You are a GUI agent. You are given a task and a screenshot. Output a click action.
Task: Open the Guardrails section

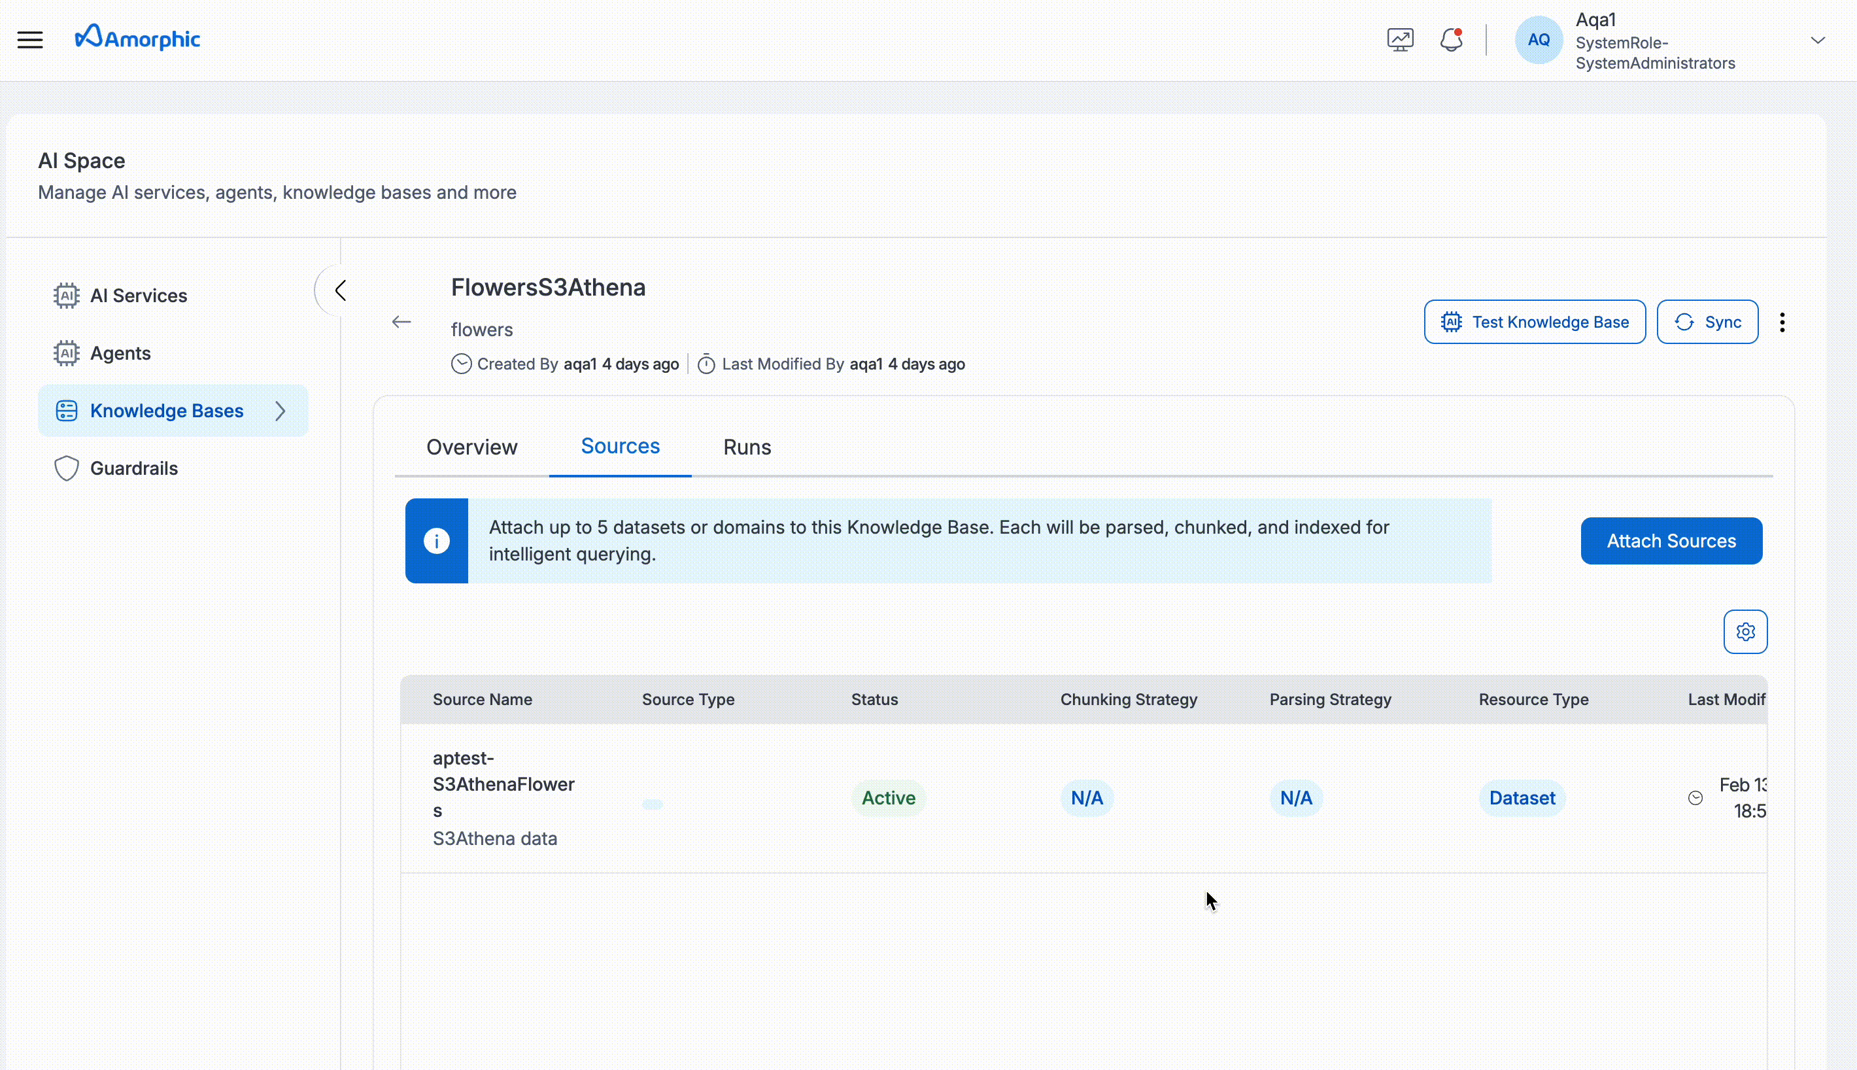click(133, 468)
